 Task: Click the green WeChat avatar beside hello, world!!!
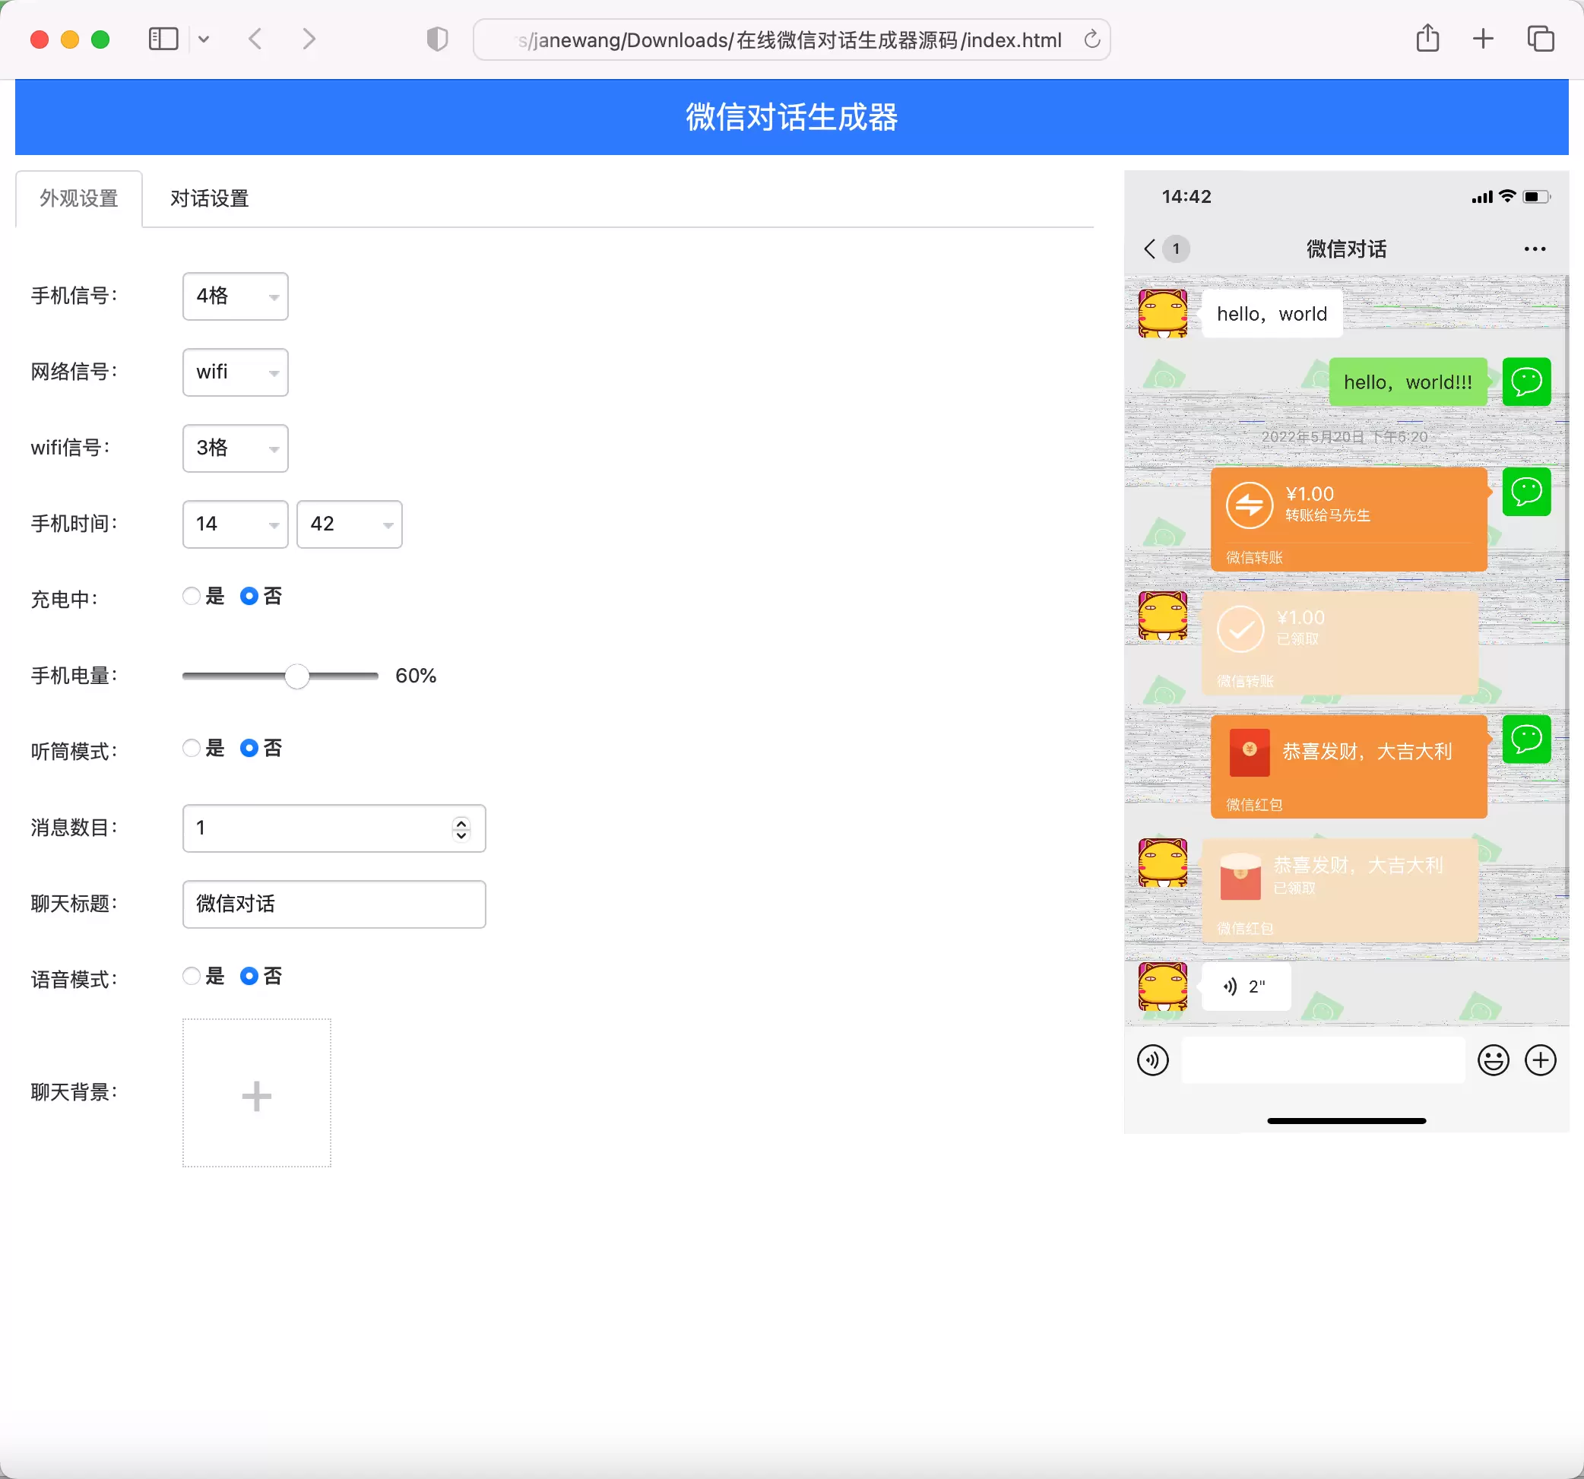click(1527, 382)
